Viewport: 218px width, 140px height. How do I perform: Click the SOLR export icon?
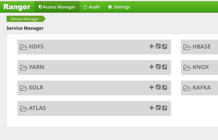pos(165,87)
